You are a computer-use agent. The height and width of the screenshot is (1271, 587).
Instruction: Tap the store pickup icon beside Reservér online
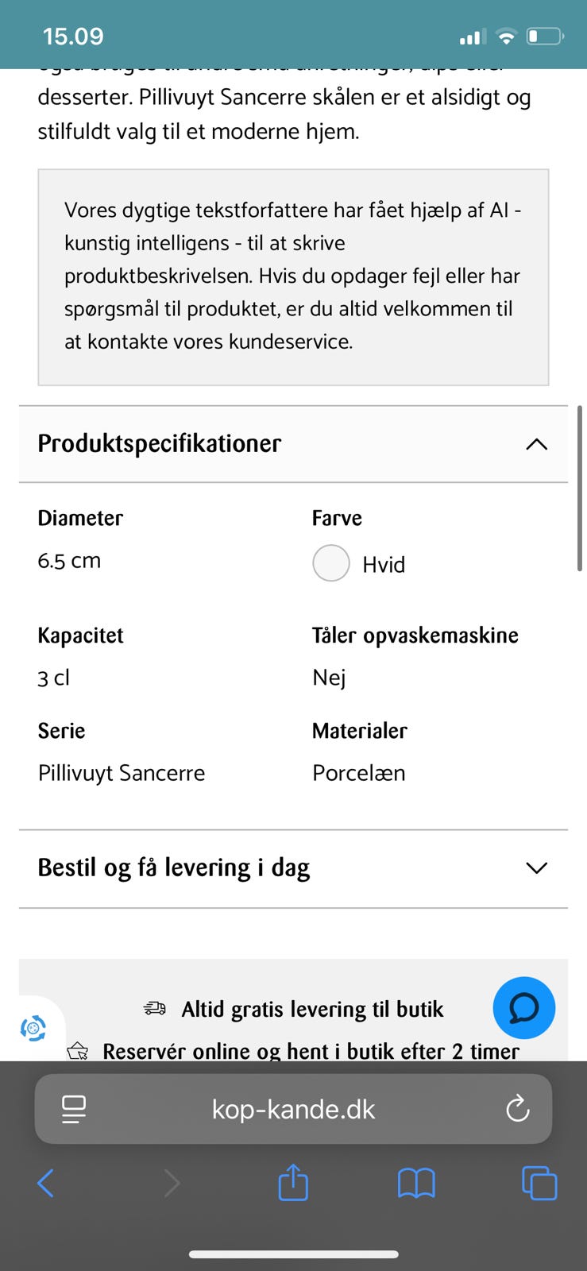click(78, 1051)
